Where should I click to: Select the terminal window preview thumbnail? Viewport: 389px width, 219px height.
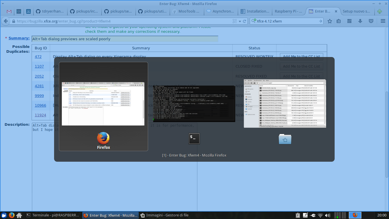tap(194, 104)
